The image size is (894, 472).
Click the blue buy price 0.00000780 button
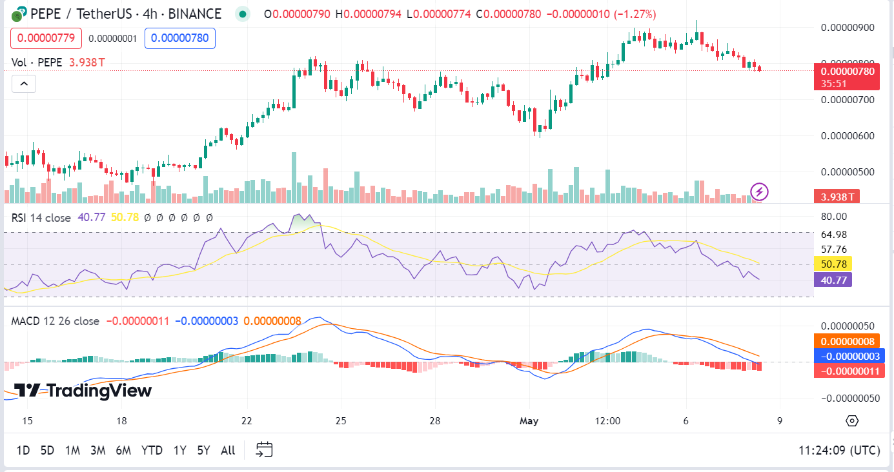tap(180, 39)
